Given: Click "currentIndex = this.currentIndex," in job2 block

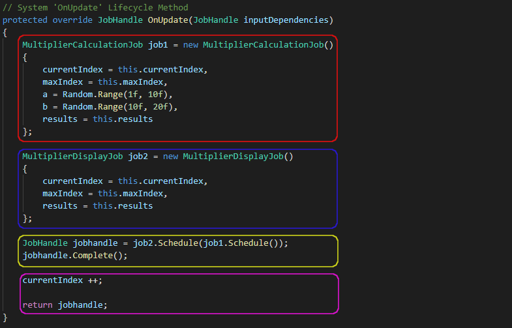Looking at the screenshot, I should 125,181.
